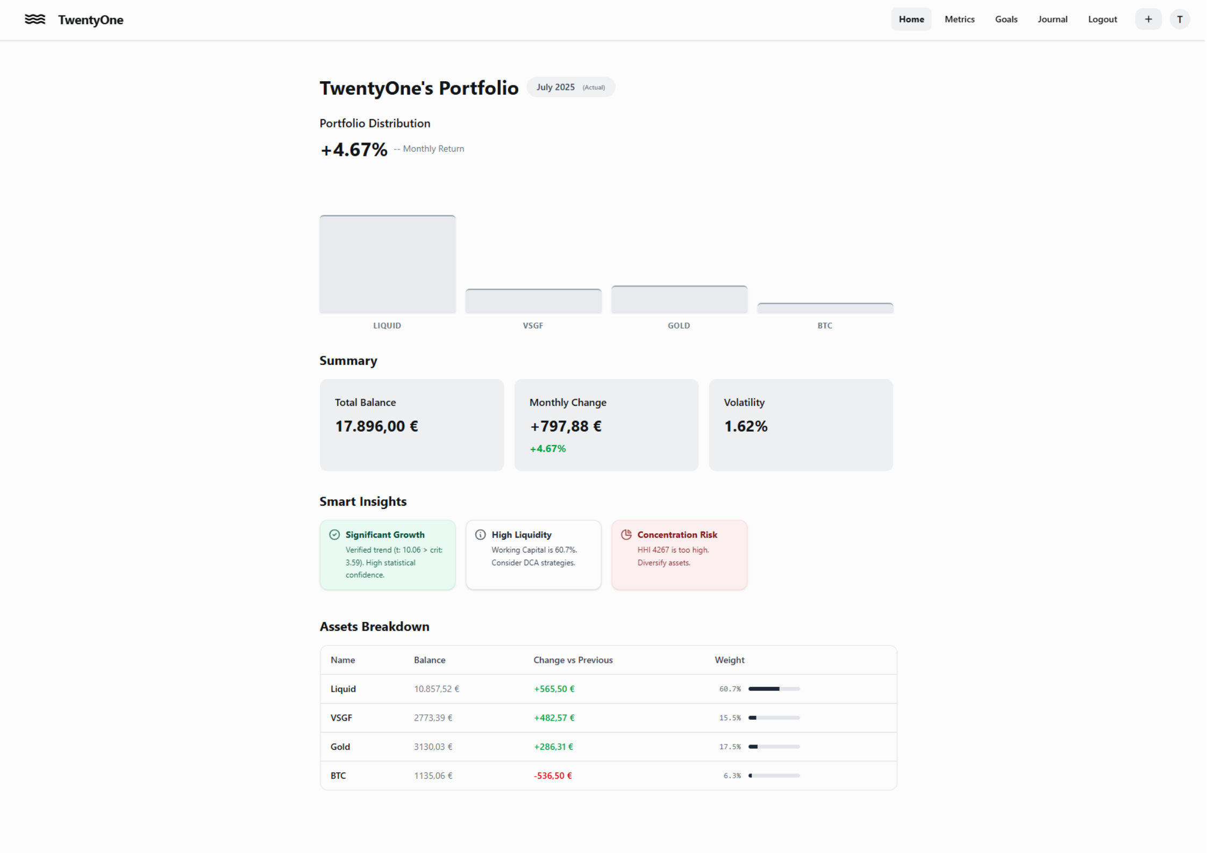This screenshot has height=853, width=1207.
Task: Click the T profile avatar icon
Action: [1180, 19]
